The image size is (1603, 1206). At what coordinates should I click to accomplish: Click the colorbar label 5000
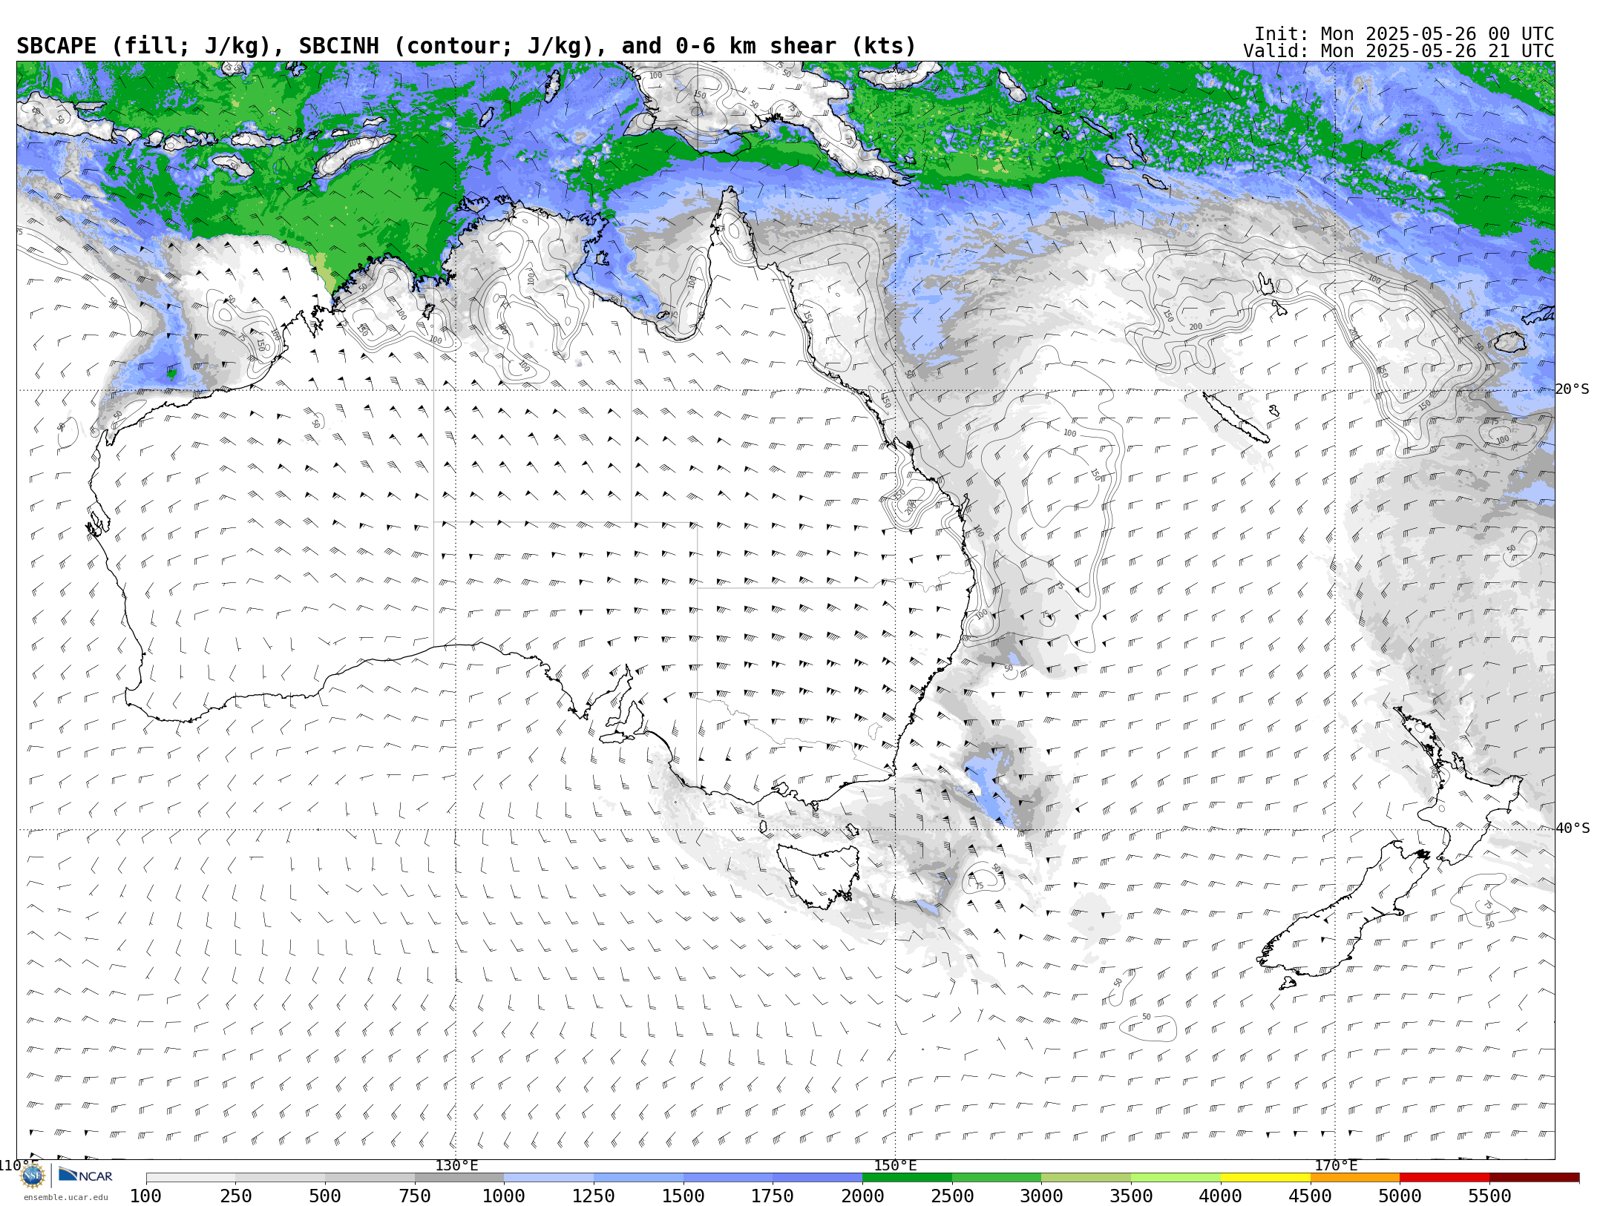[1400, 1196]
